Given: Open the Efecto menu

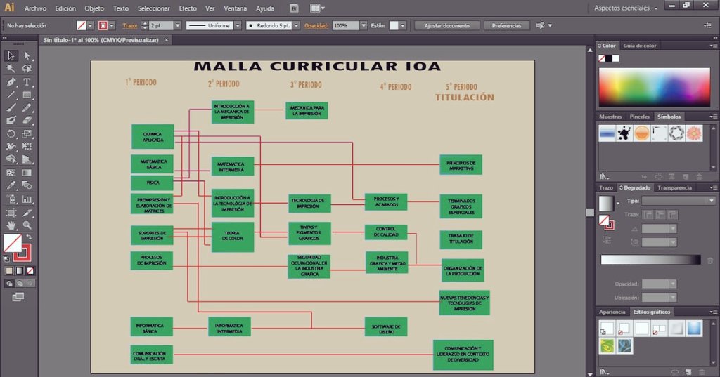Looking at the screenshot, I should (188, 8).
